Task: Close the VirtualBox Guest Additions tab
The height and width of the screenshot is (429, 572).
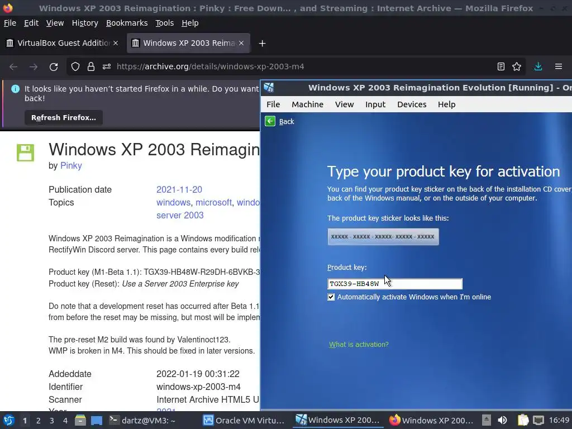Action: coord(116,43)
